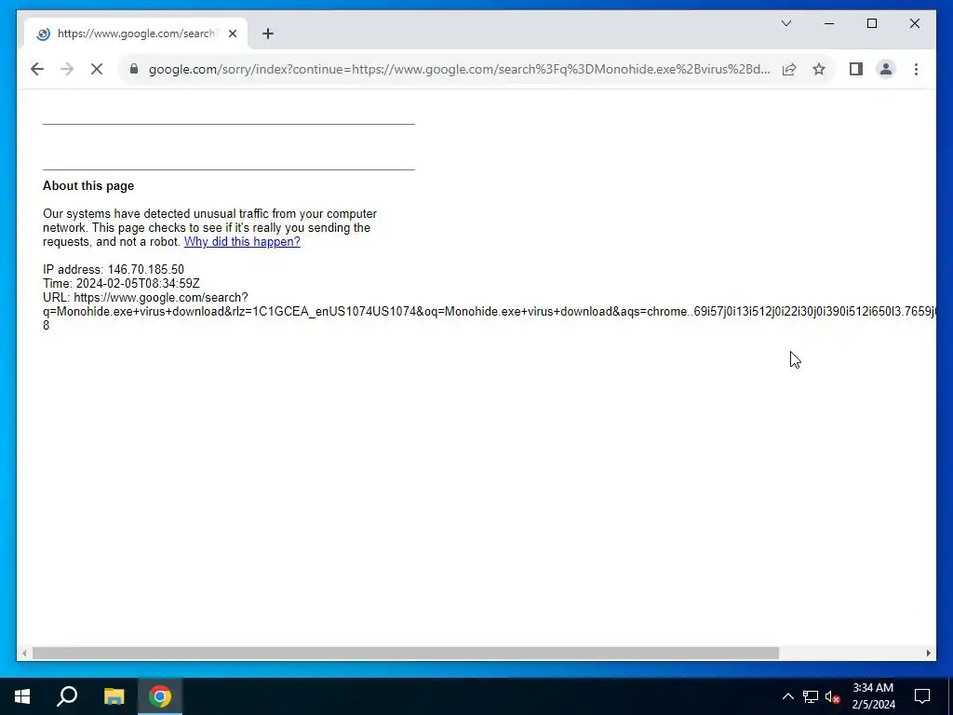Open network status tray icon

pyautogui.click(x=811, y=696)
